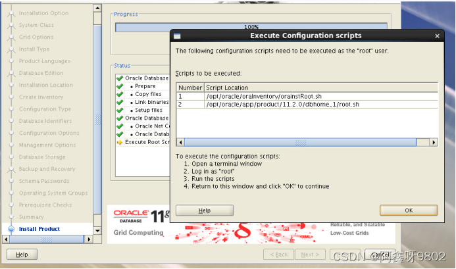Click the Script Location column header
This screenshot has width=456, height=269.
click(x=321, y=87)
